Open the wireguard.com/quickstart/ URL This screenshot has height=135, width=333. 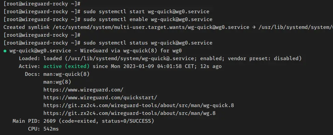[100, 98]
